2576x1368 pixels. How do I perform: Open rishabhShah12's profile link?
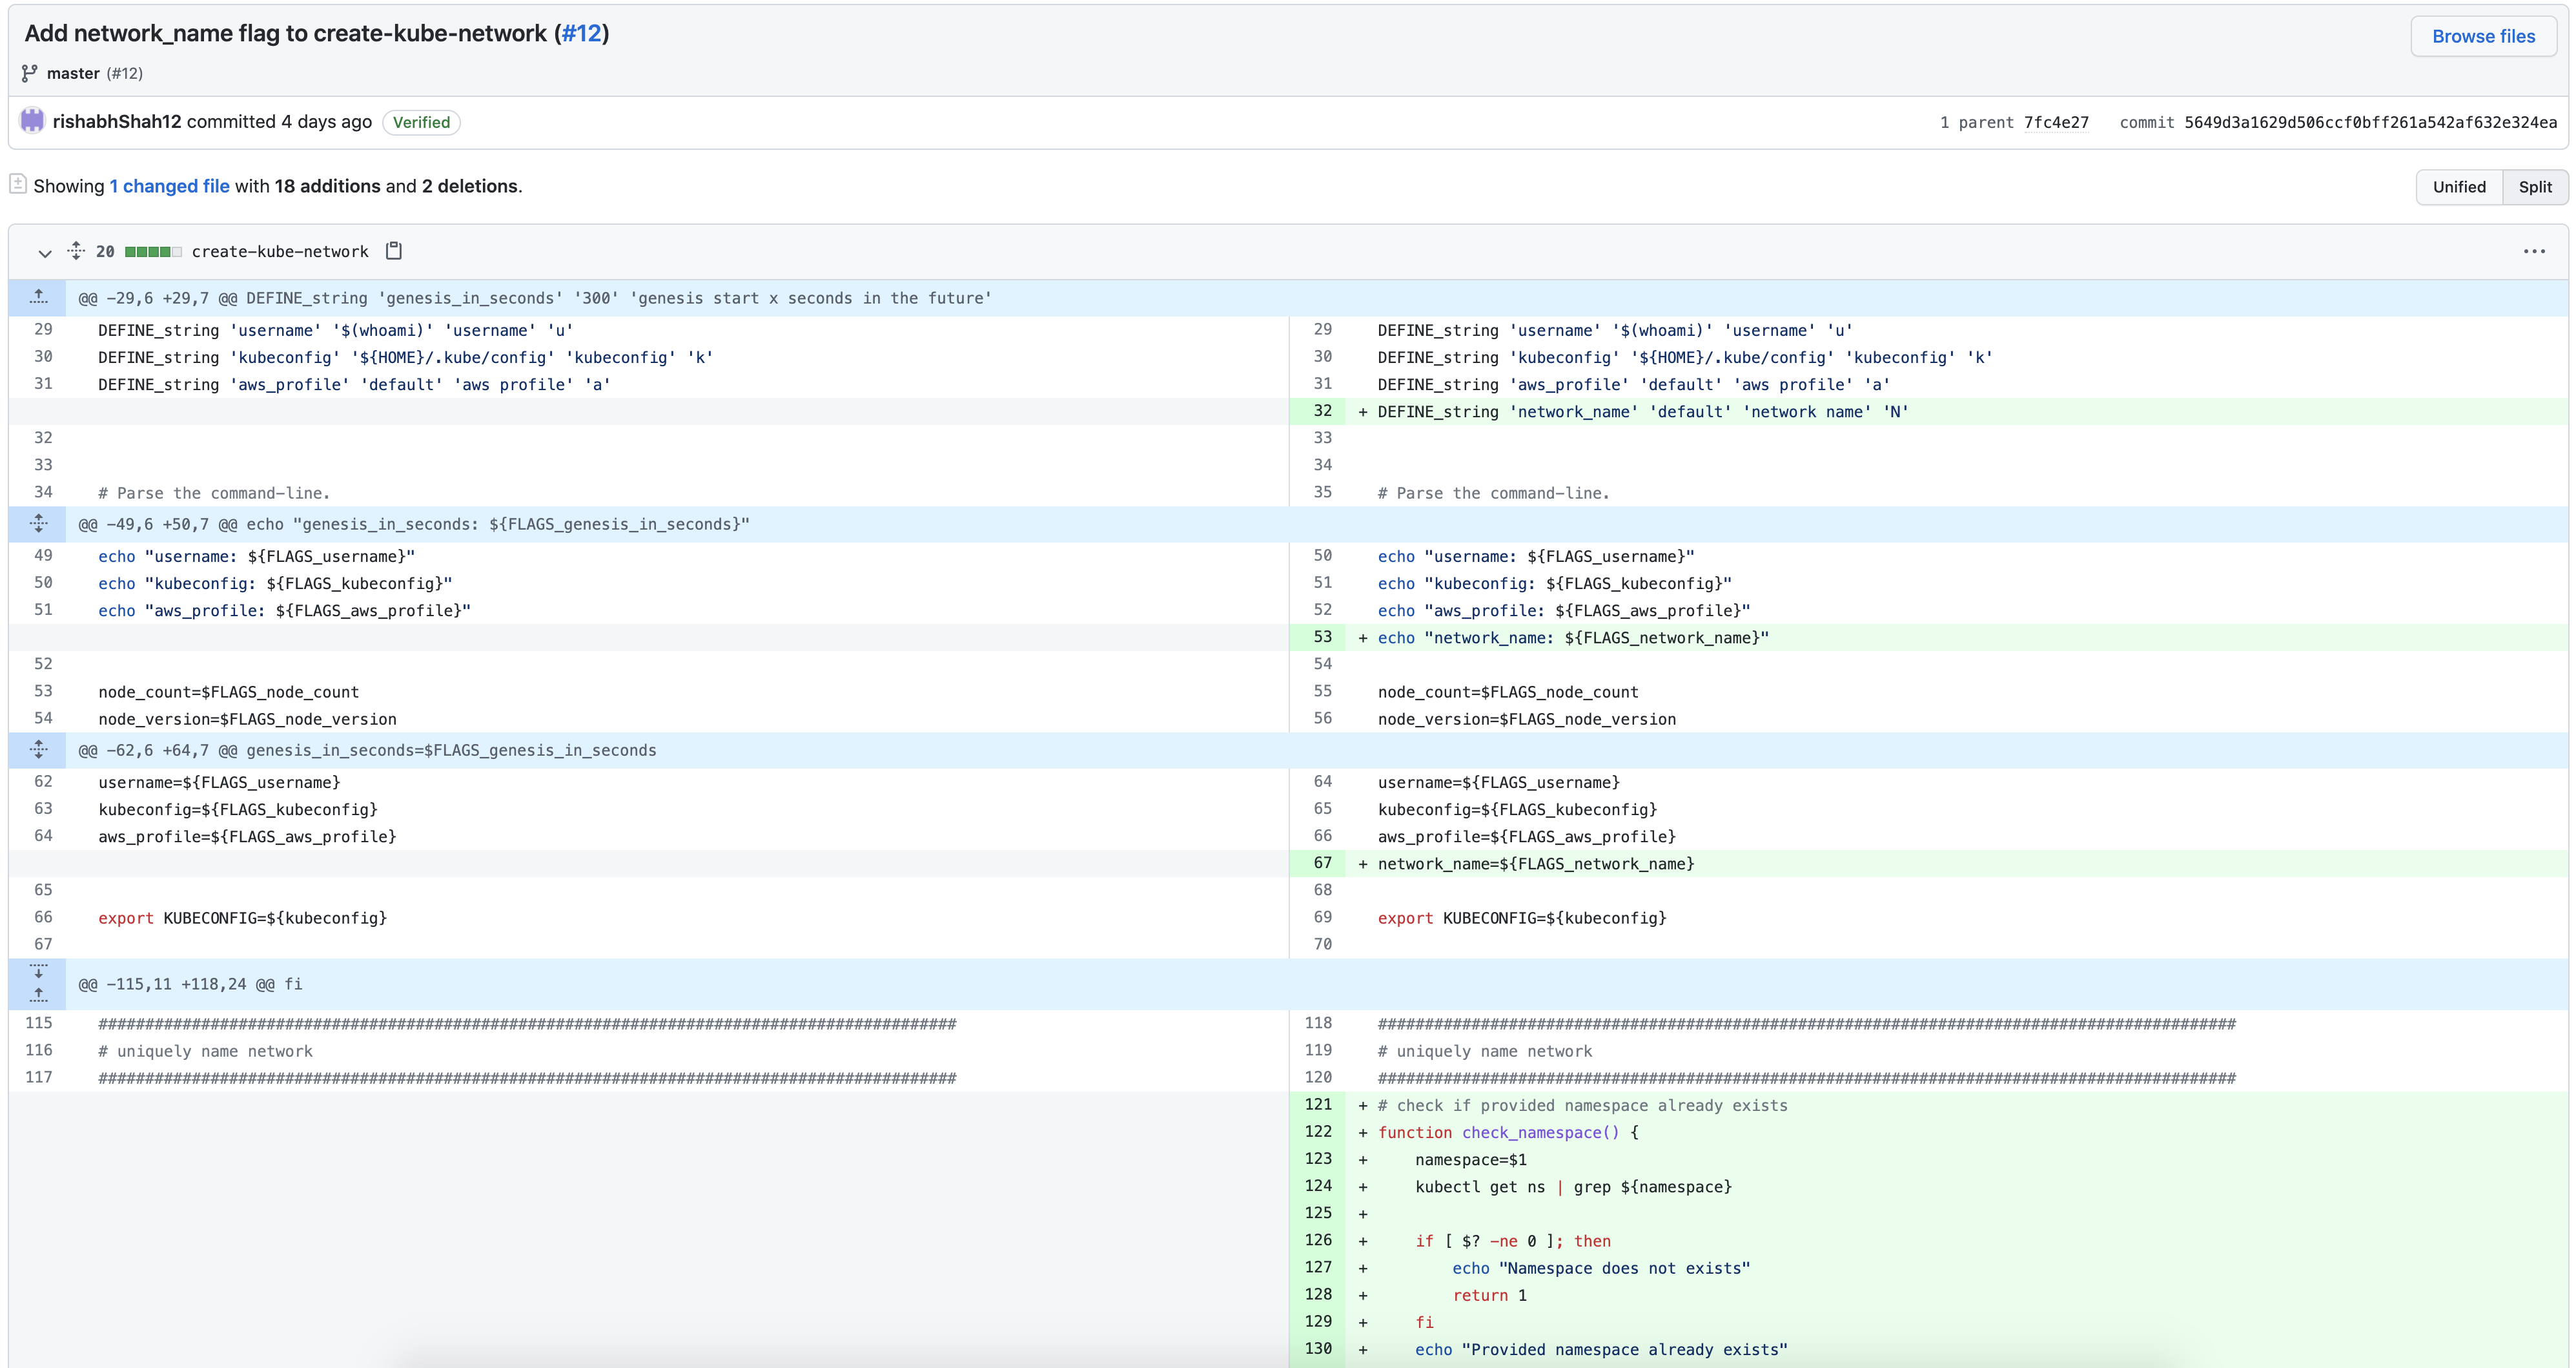coord(117,122)
